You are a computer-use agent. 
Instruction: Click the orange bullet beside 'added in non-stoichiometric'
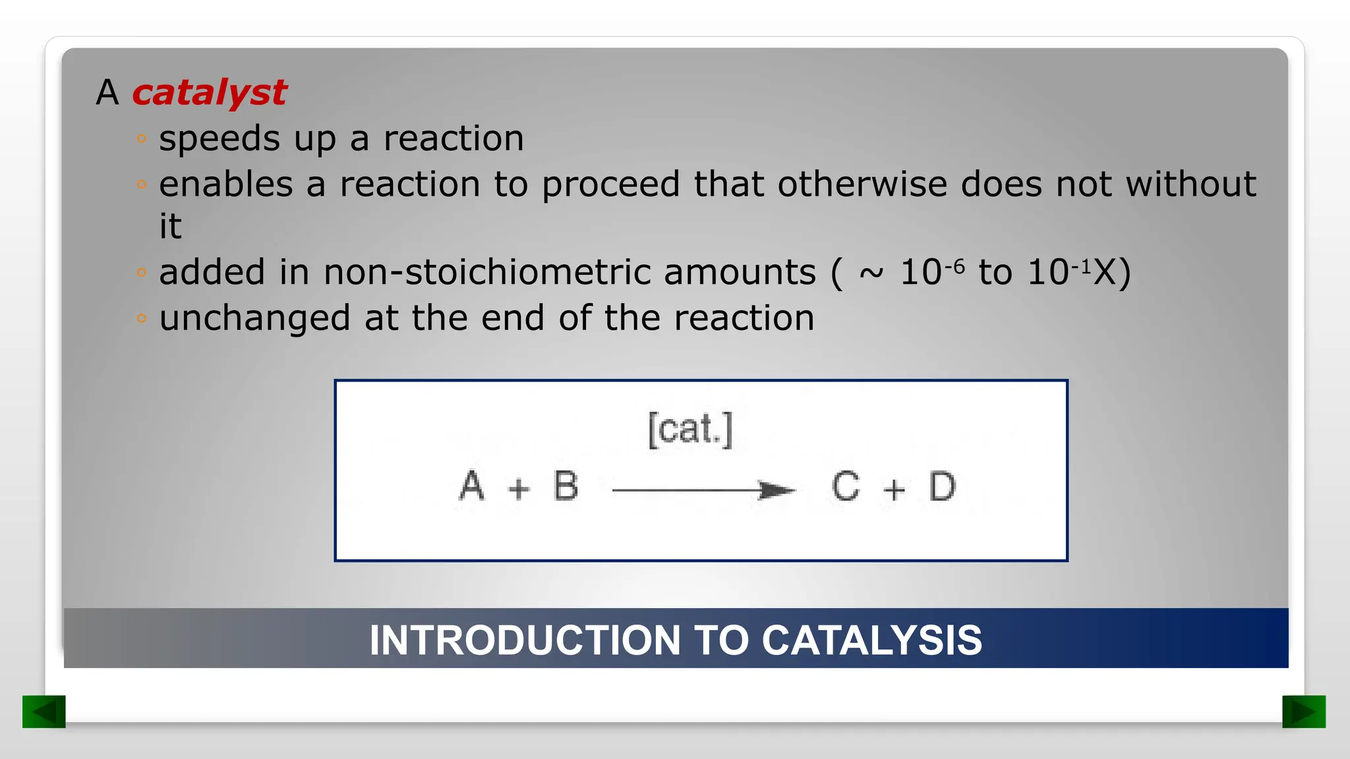click(141, 273)
